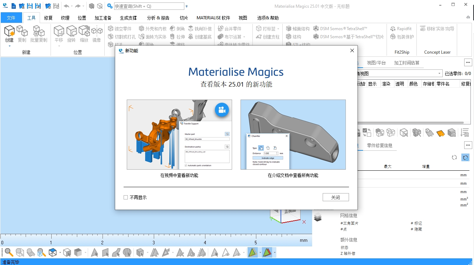Click the 颜色 column header in parts list
474x265 pixels.
tap(414, 84)
